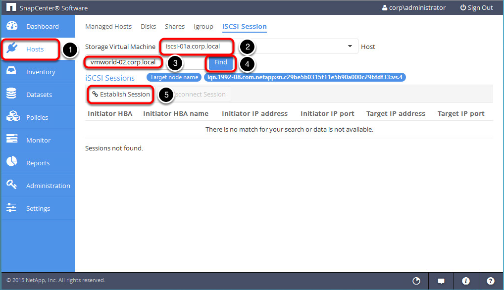Click the Sign Out power icon
The height and width of the screenshot is (290, 504).
click(x=463, y=7)
